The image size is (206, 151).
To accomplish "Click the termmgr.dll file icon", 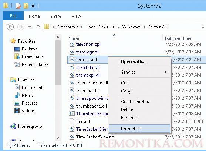I will (72, 52).
